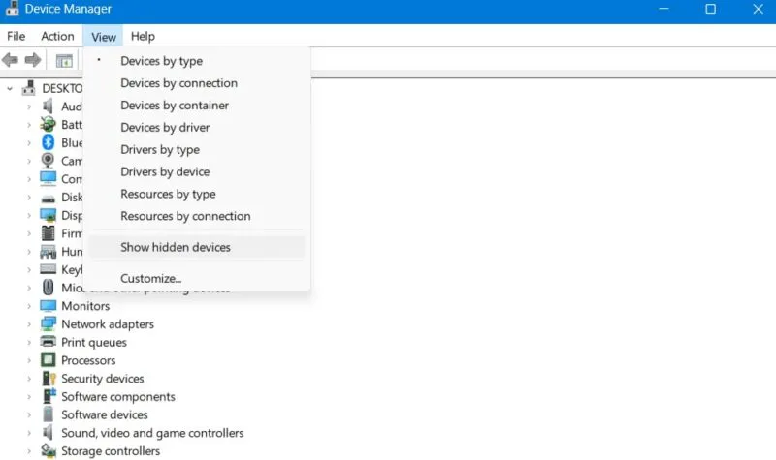Open the Help menu
The width and height of the screenshot is (776, 460).
click(x=143, y=37)
